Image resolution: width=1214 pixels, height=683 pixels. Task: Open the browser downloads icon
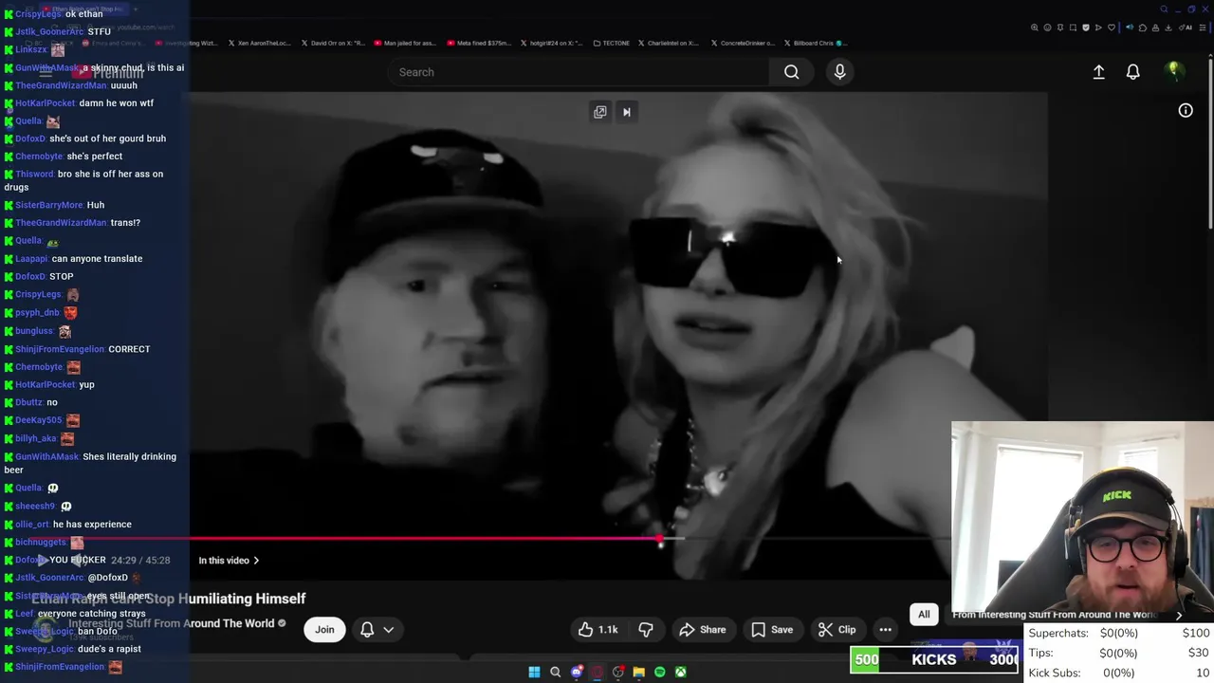[1168, 28]
